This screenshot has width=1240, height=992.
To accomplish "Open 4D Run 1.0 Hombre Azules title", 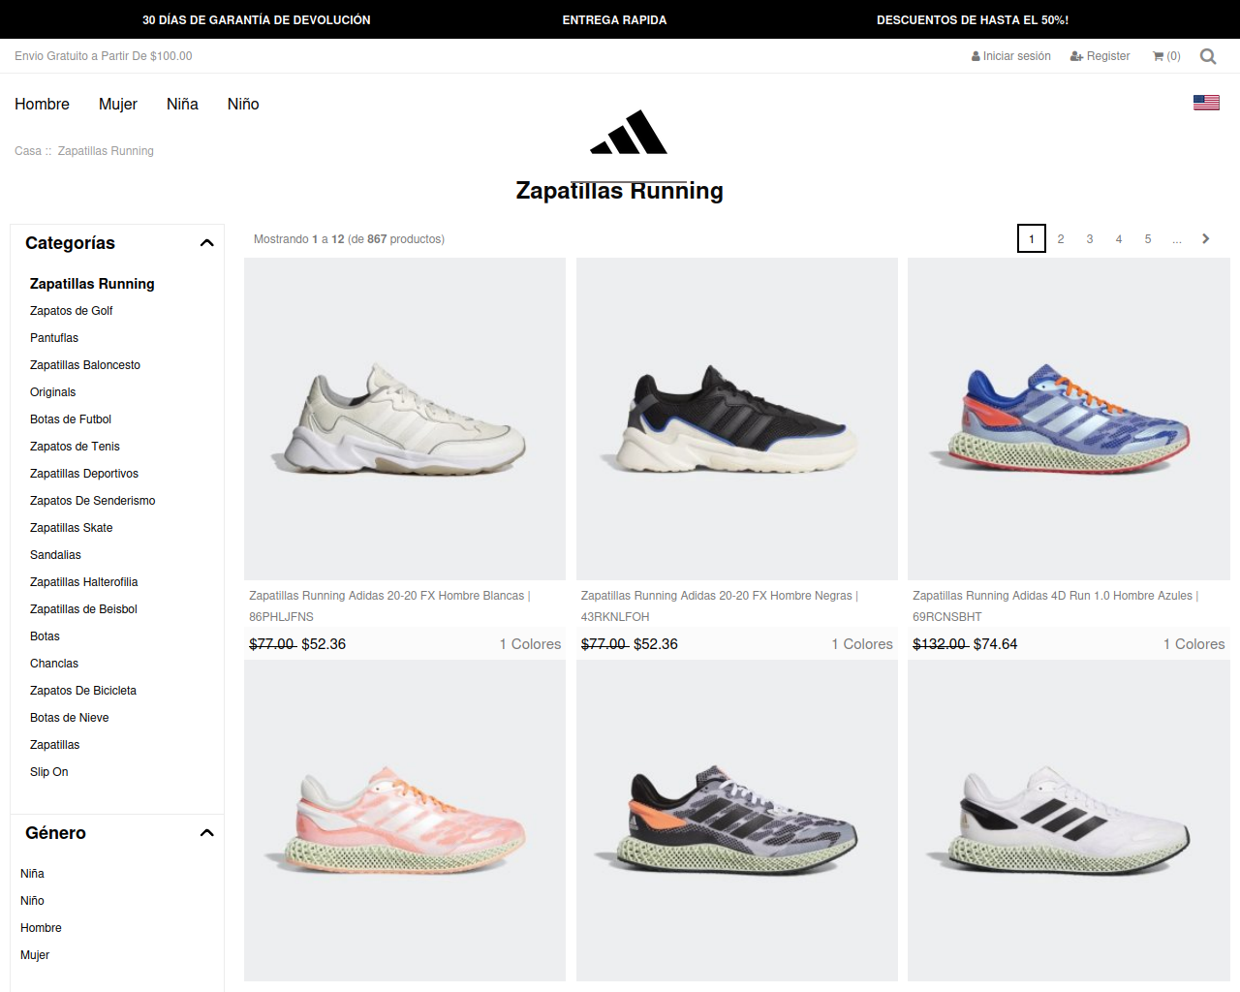I will coord(1056,605).
